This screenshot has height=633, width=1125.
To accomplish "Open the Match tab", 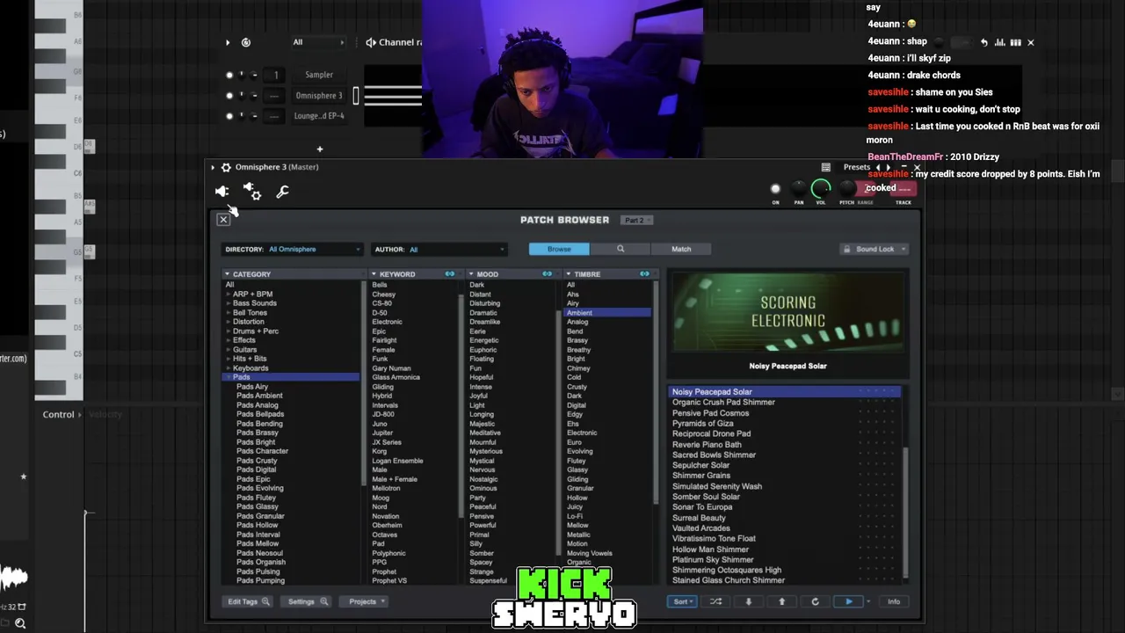I will [x=681, y=249].
